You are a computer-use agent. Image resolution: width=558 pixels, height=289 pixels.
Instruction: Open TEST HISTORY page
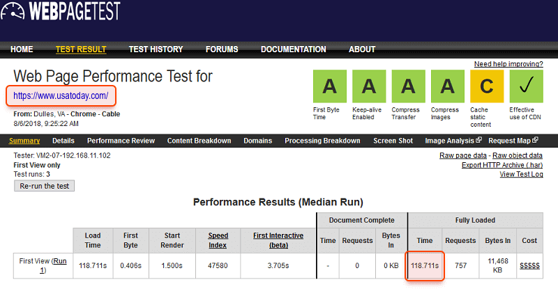(x=156, y=49)
